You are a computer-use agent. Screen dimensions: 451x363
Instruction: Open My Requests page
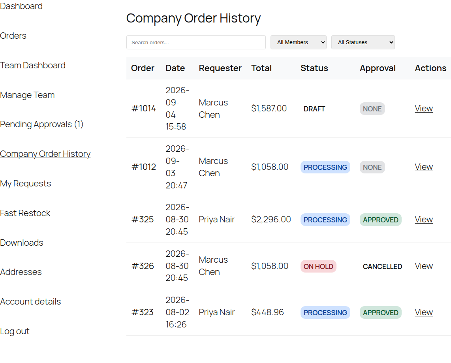[x=26, y=184]
